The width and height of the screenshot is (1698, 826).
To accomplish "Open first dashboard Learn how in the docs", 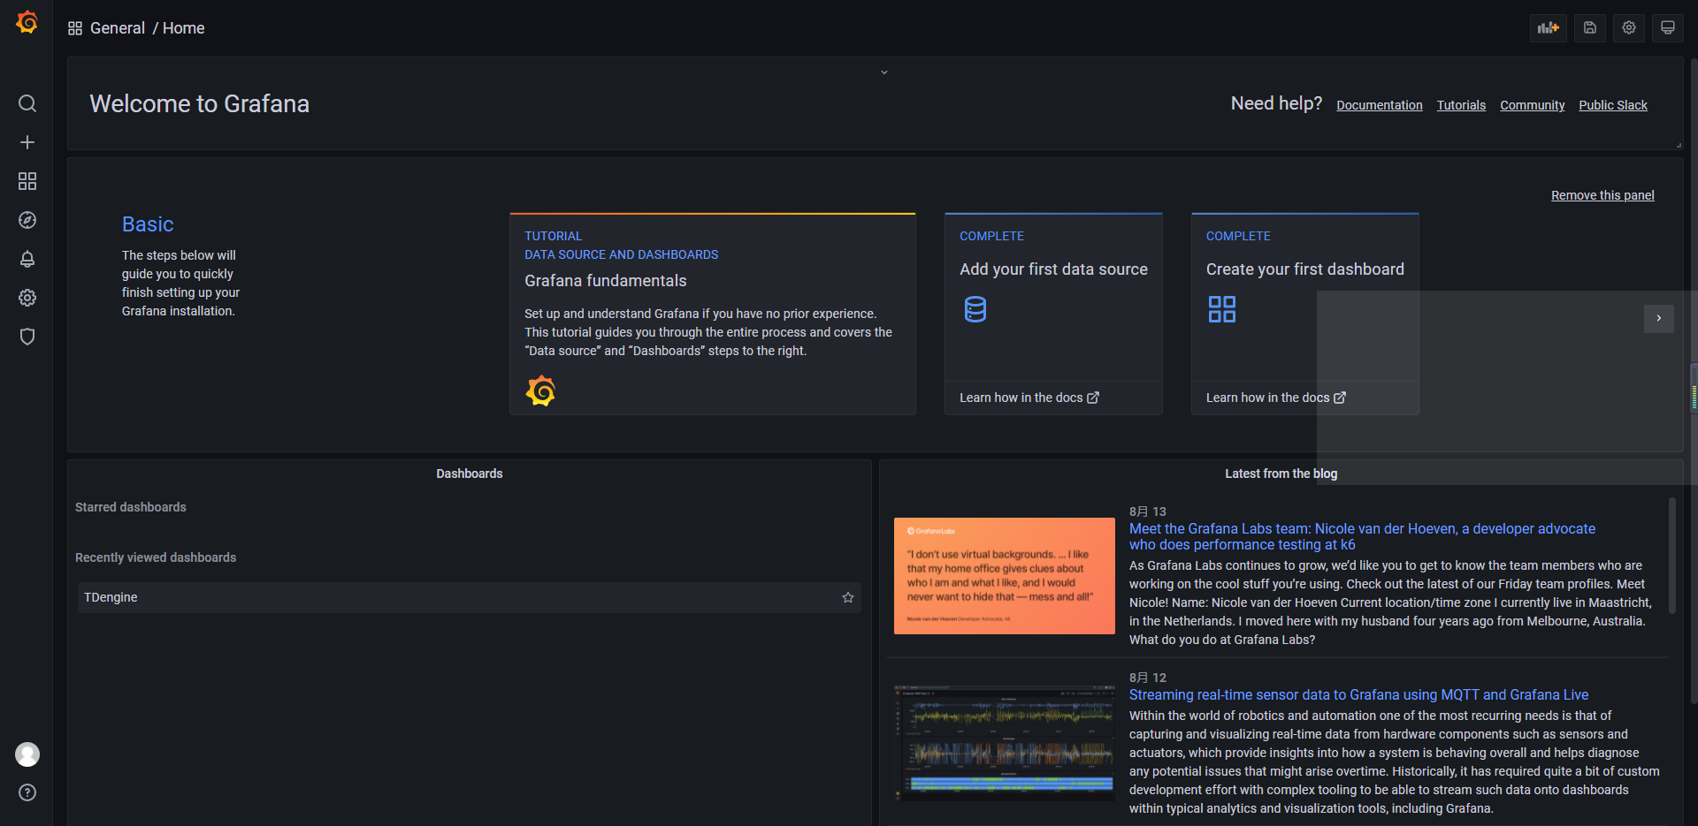I will click(1276, 398).
